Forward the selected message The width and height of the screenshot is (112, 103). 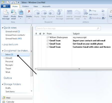pyautogui.click(x=51, y=14)
